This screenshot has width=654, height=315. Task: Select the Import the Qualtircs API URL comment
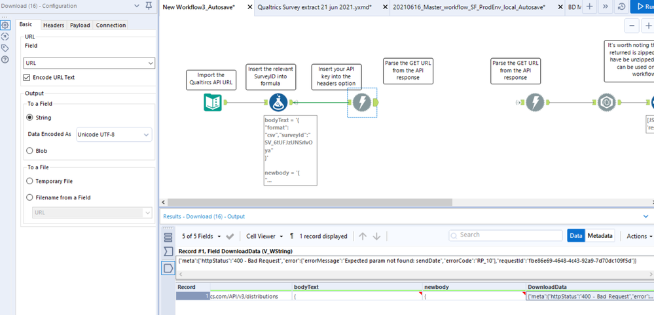coord(211,79)
